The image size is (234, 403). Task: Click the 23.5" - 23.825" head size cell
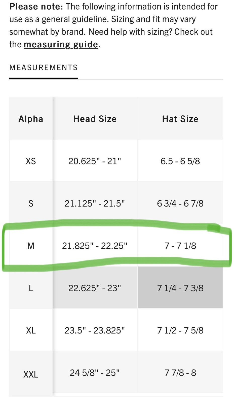pyautogui.click(x=95, y=330)
